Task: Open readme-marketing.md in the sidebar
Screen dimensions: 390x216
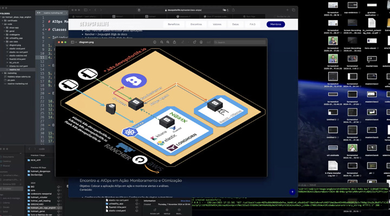Action: click(x=17, y=84)
